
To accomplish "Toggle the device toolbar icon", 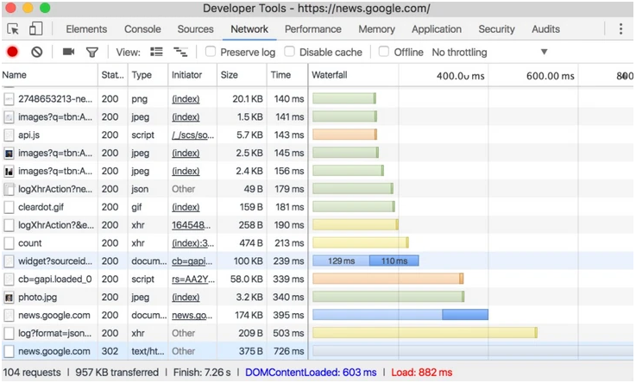I will coord(35,28).
